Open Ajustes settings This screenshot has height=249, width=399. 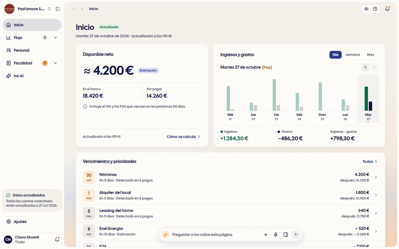point(32,222)
